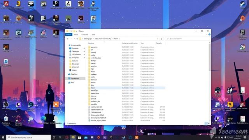The width and height of the screenshot is (249, 140).
Task: Sort by 'Fecha de modificación' column header
Action: tap(130, 43)
